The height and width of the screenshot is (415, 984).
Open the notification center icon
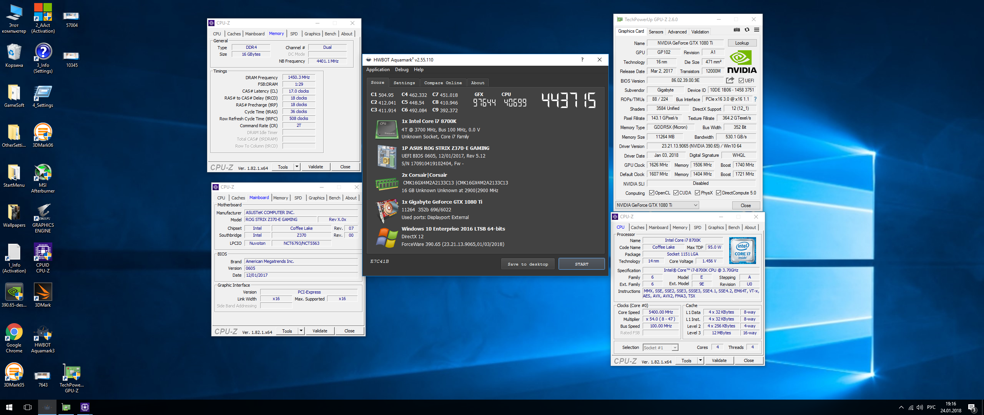pyautogui.click(x=972, y=408)
